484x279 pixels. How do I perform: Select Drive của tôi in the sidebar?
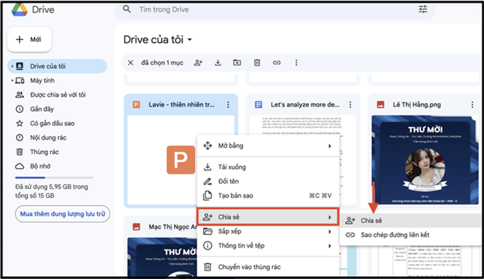coord(57,66)
